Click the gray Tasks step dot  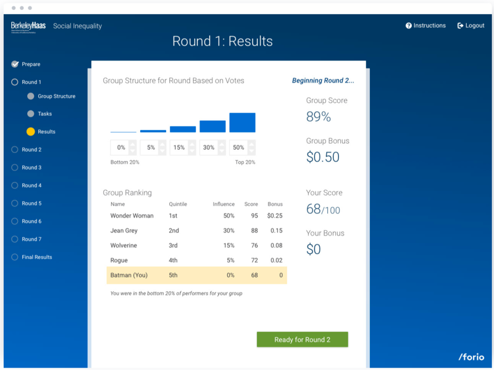click(31, 114)
